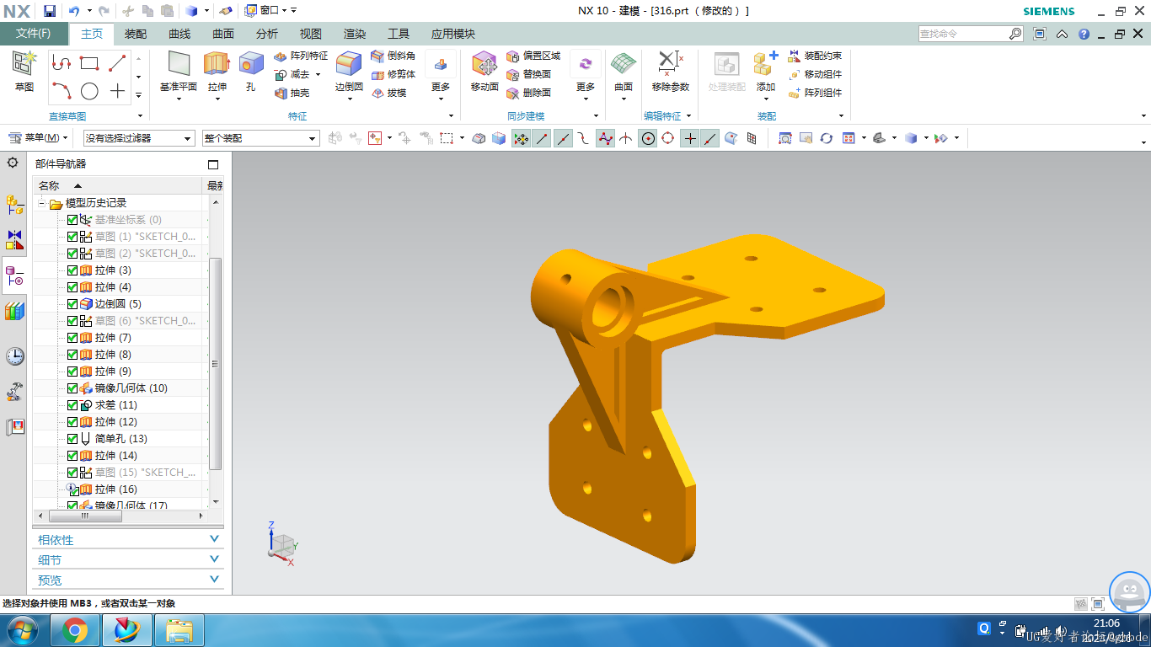Suppress 镜像几何体 (10) via its checkbox
The height and width of the screenshot is (647, 1151).
pyautogui.click(x=72, y=388)
